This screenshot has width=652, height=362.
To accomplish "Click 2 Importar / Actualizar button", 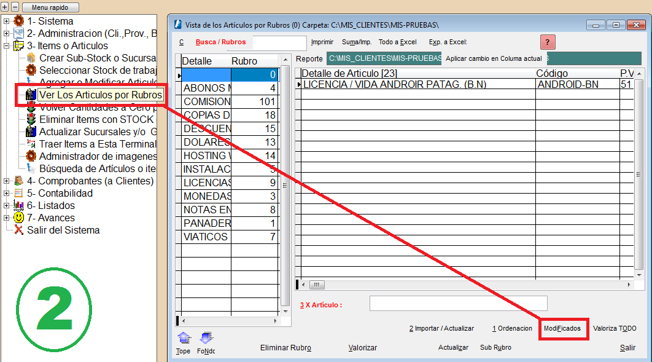I will pyautogui.click(x=441, y=328).
